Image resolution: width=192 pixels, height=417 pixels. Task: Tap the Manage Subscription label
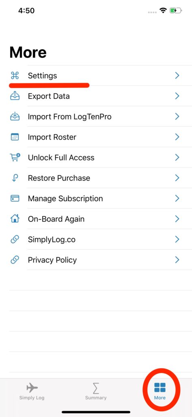65,198
